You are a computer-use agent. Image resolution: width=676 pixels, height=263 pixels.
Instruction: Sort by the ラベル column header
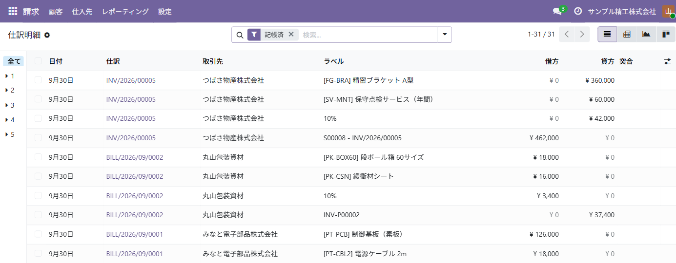(334, 61)
